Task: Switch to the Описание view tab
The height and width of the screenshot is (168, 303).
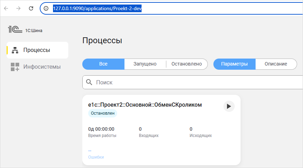Action: tap(276, 64)
